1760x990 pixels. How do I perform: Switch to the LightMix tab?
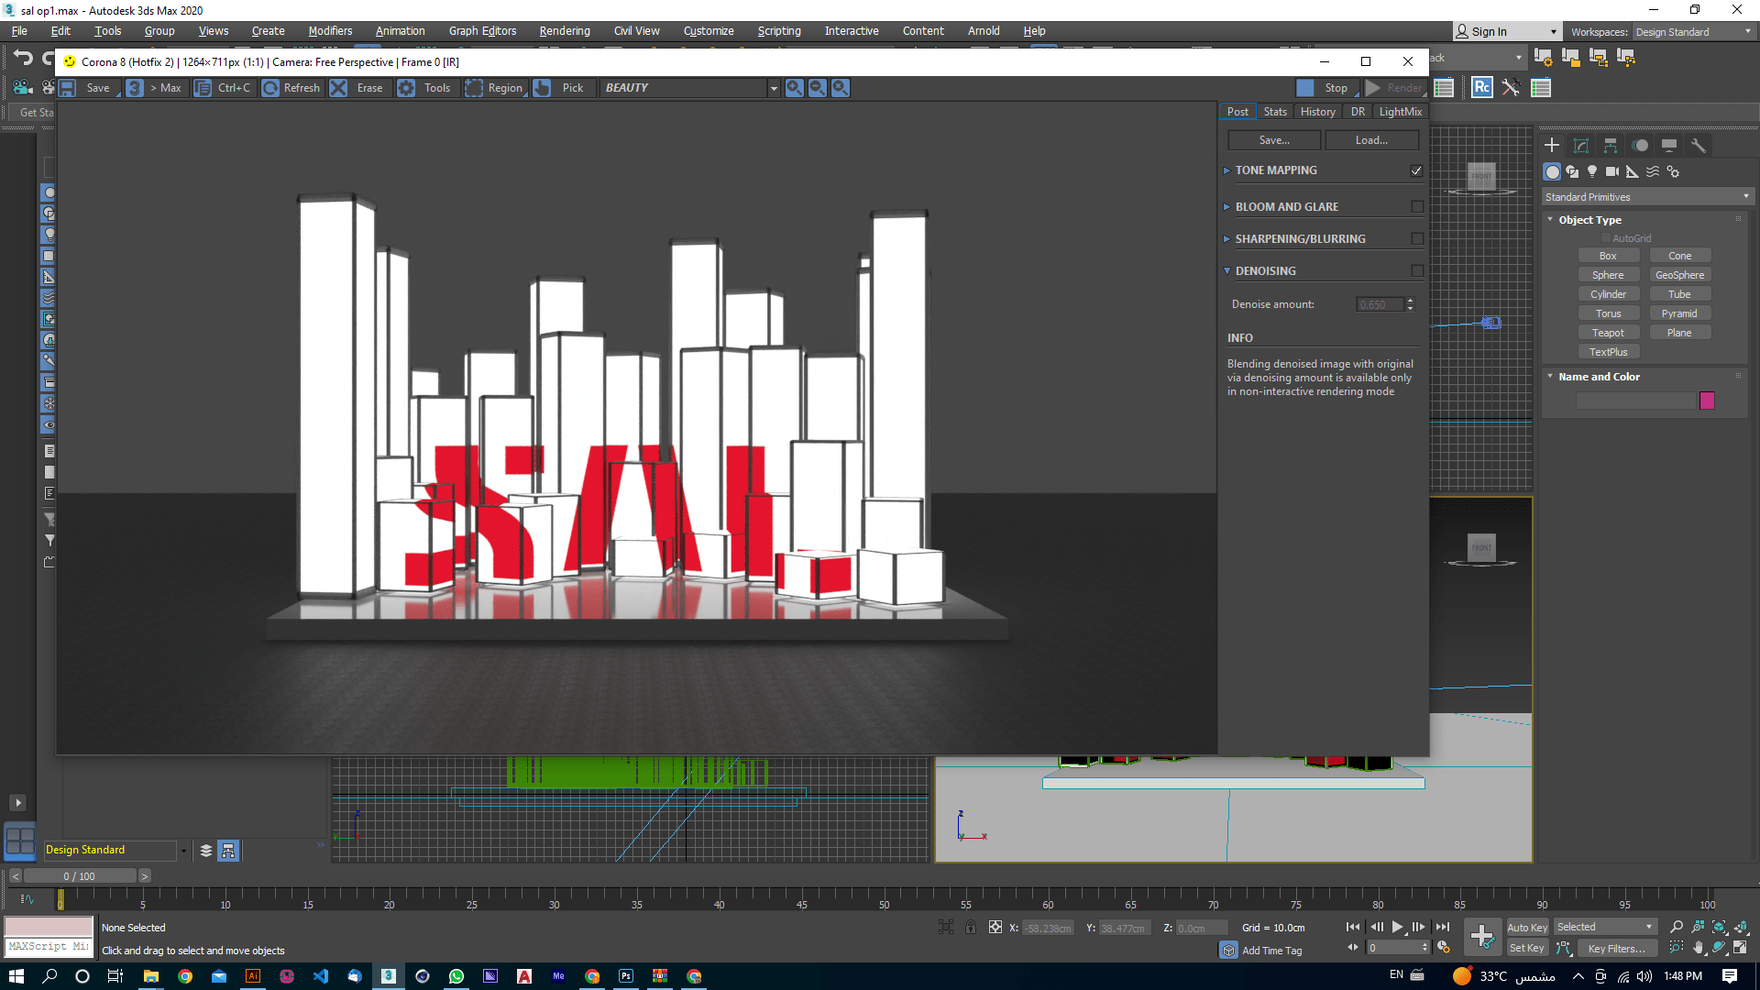[x=1400, y=112]
